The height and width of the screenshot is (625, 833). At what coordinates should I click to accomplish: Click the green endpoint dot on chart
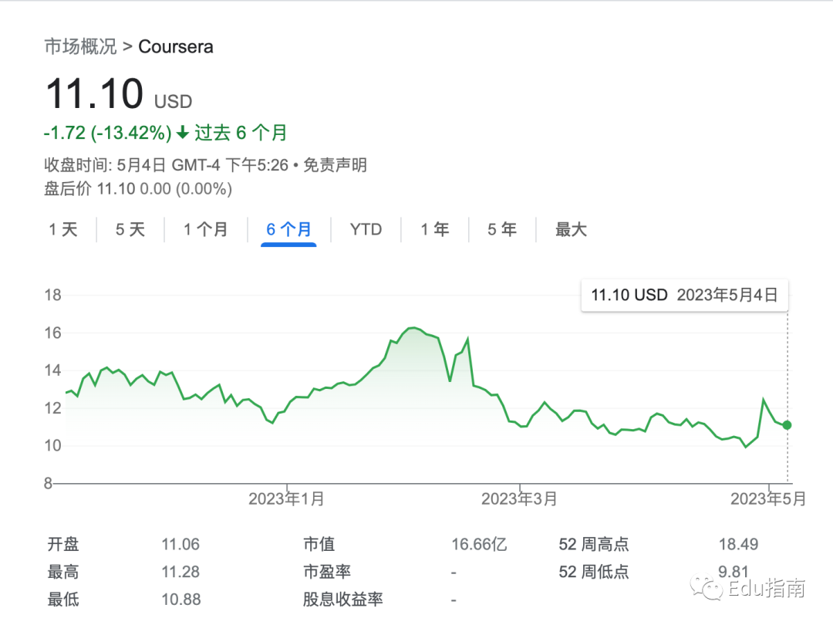(x=787, y=425)
